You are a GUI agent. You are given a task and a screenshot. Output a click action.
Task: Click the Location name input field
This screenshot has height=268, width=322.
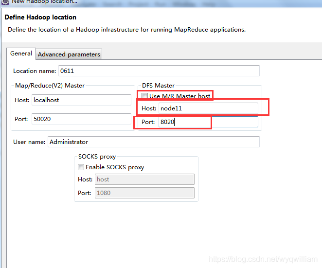click(159, 71)
